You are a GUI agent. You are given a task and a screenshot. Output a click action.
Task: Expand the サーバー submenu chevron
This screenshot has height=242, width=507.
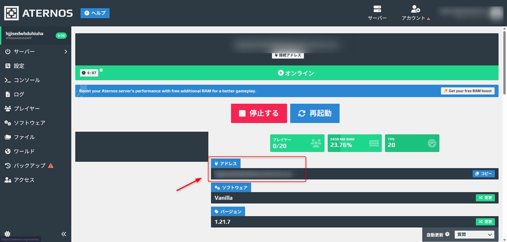pos(65,52)
